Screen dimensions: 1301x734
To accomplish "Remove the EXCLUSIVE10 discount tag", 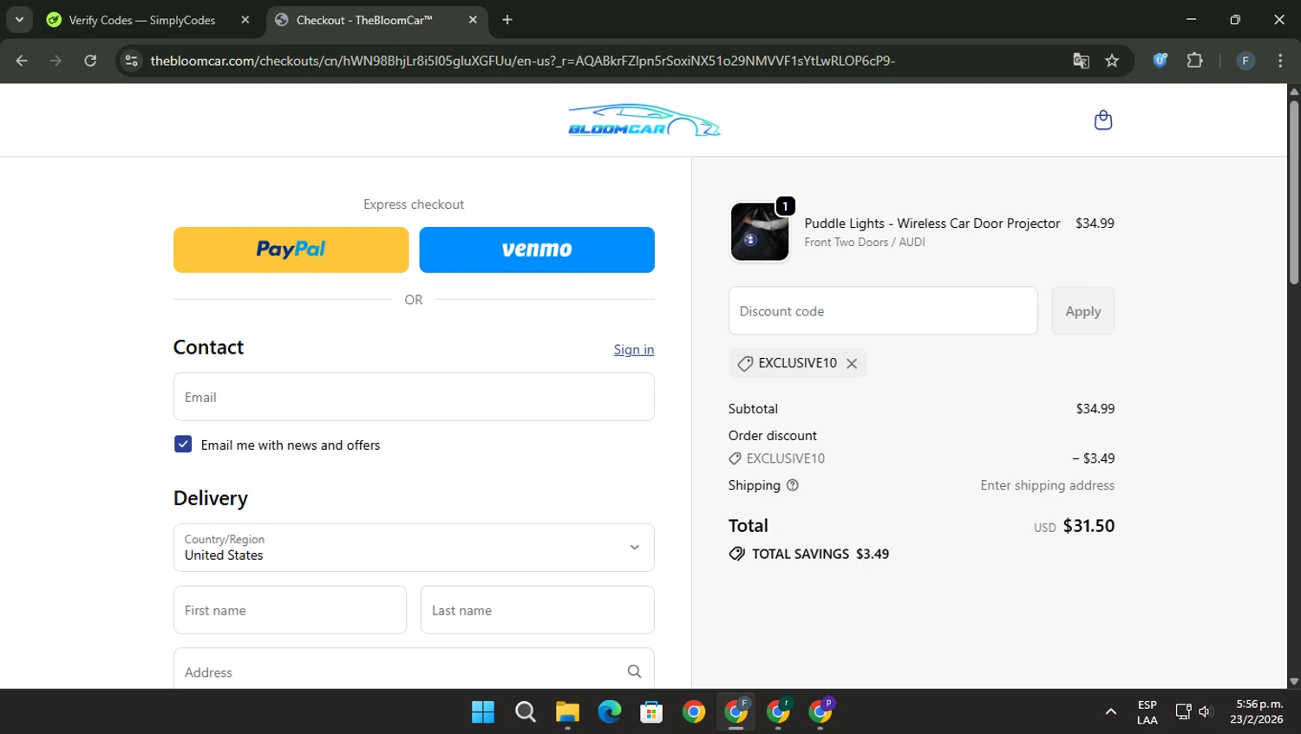I will 852,363.
